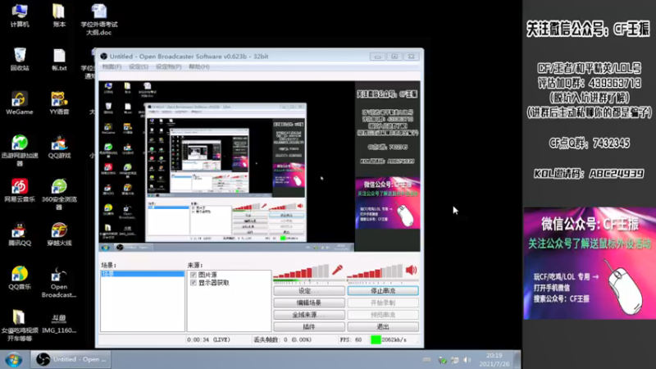This screenshot has height=369, width=656.
Task: Launch QQ游戏 from the desktop
Action: click(59, 147)
